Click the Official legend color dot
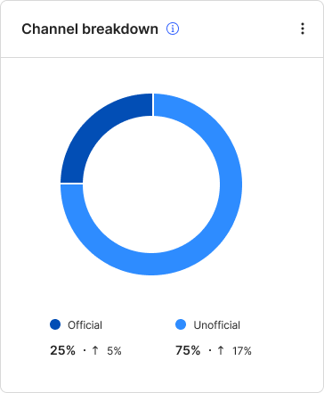Screen dimensions: 324x393 click(x=55, y=324)
